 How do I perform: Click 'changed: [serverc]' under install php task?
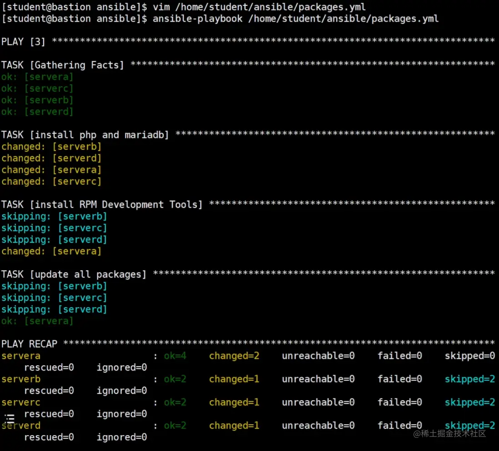click(51, 182)
